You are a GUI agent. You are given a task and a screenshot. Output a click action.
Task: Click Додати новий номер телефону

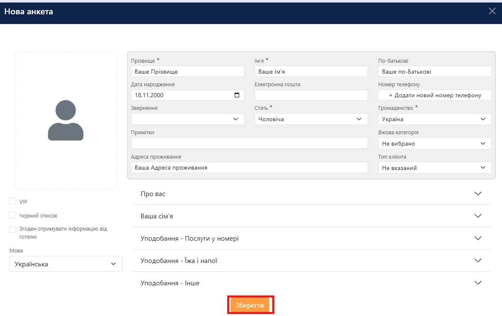(x=435, y=95)
